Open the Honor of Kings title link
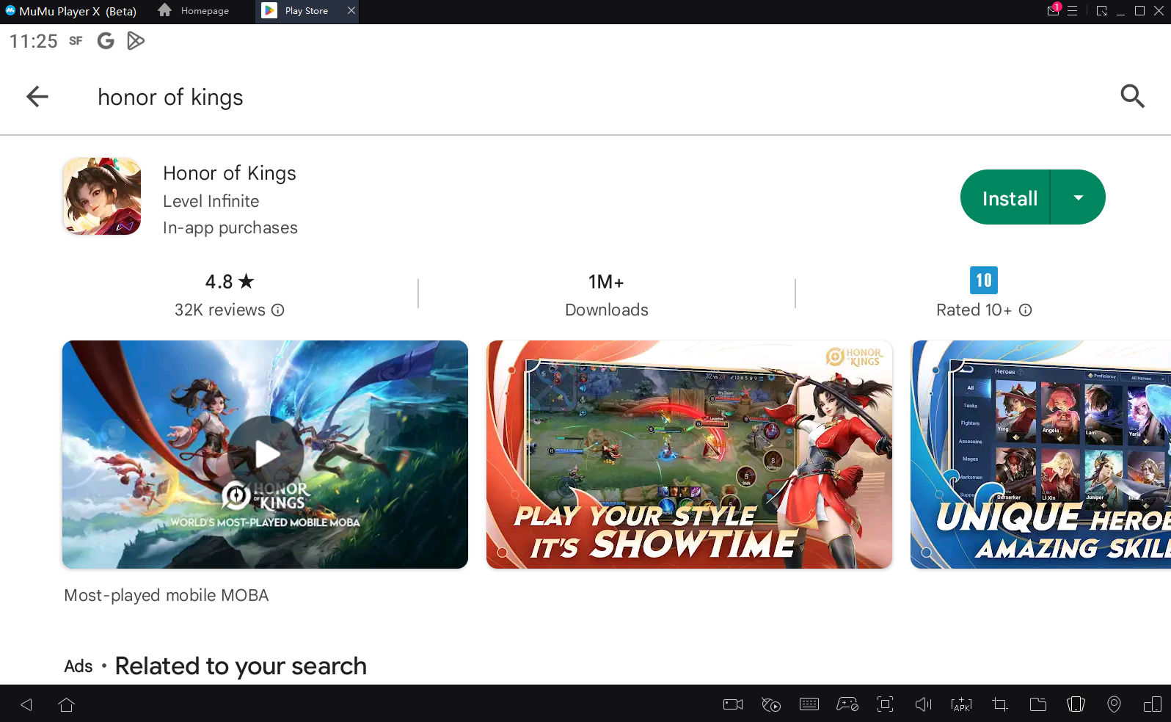Screen dimensions: 1171x722 coord(230,173)
